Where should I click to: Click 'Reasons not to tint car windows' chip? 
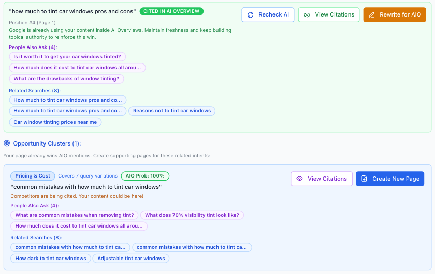(x=172, y=111)
